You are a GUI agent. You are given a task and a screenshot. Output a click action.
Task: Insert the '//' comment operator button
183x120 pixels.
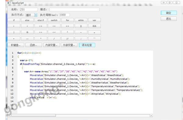click(68, 39)
